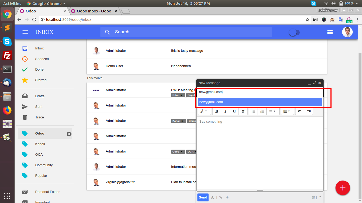Open Thunderbird from the dock
The image size is (362, 203).
tap(7, 83)
